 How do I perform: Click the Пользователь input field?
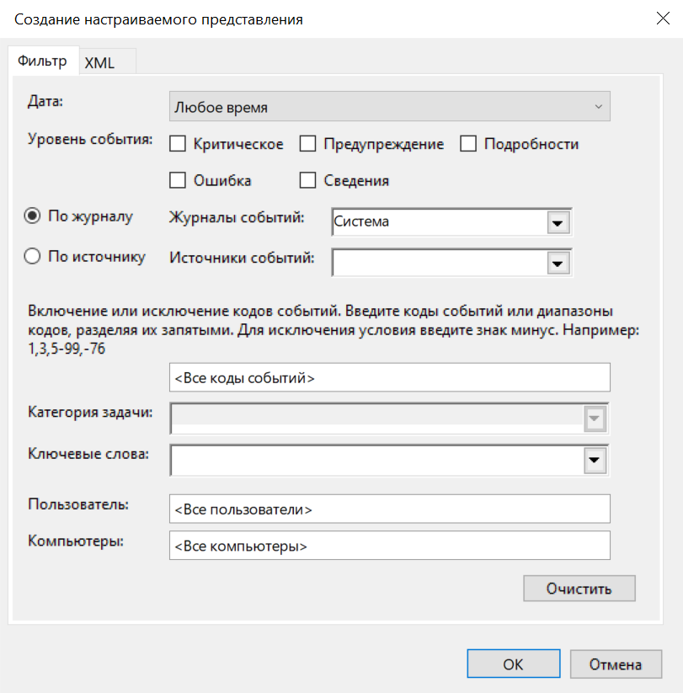(389, 509)
